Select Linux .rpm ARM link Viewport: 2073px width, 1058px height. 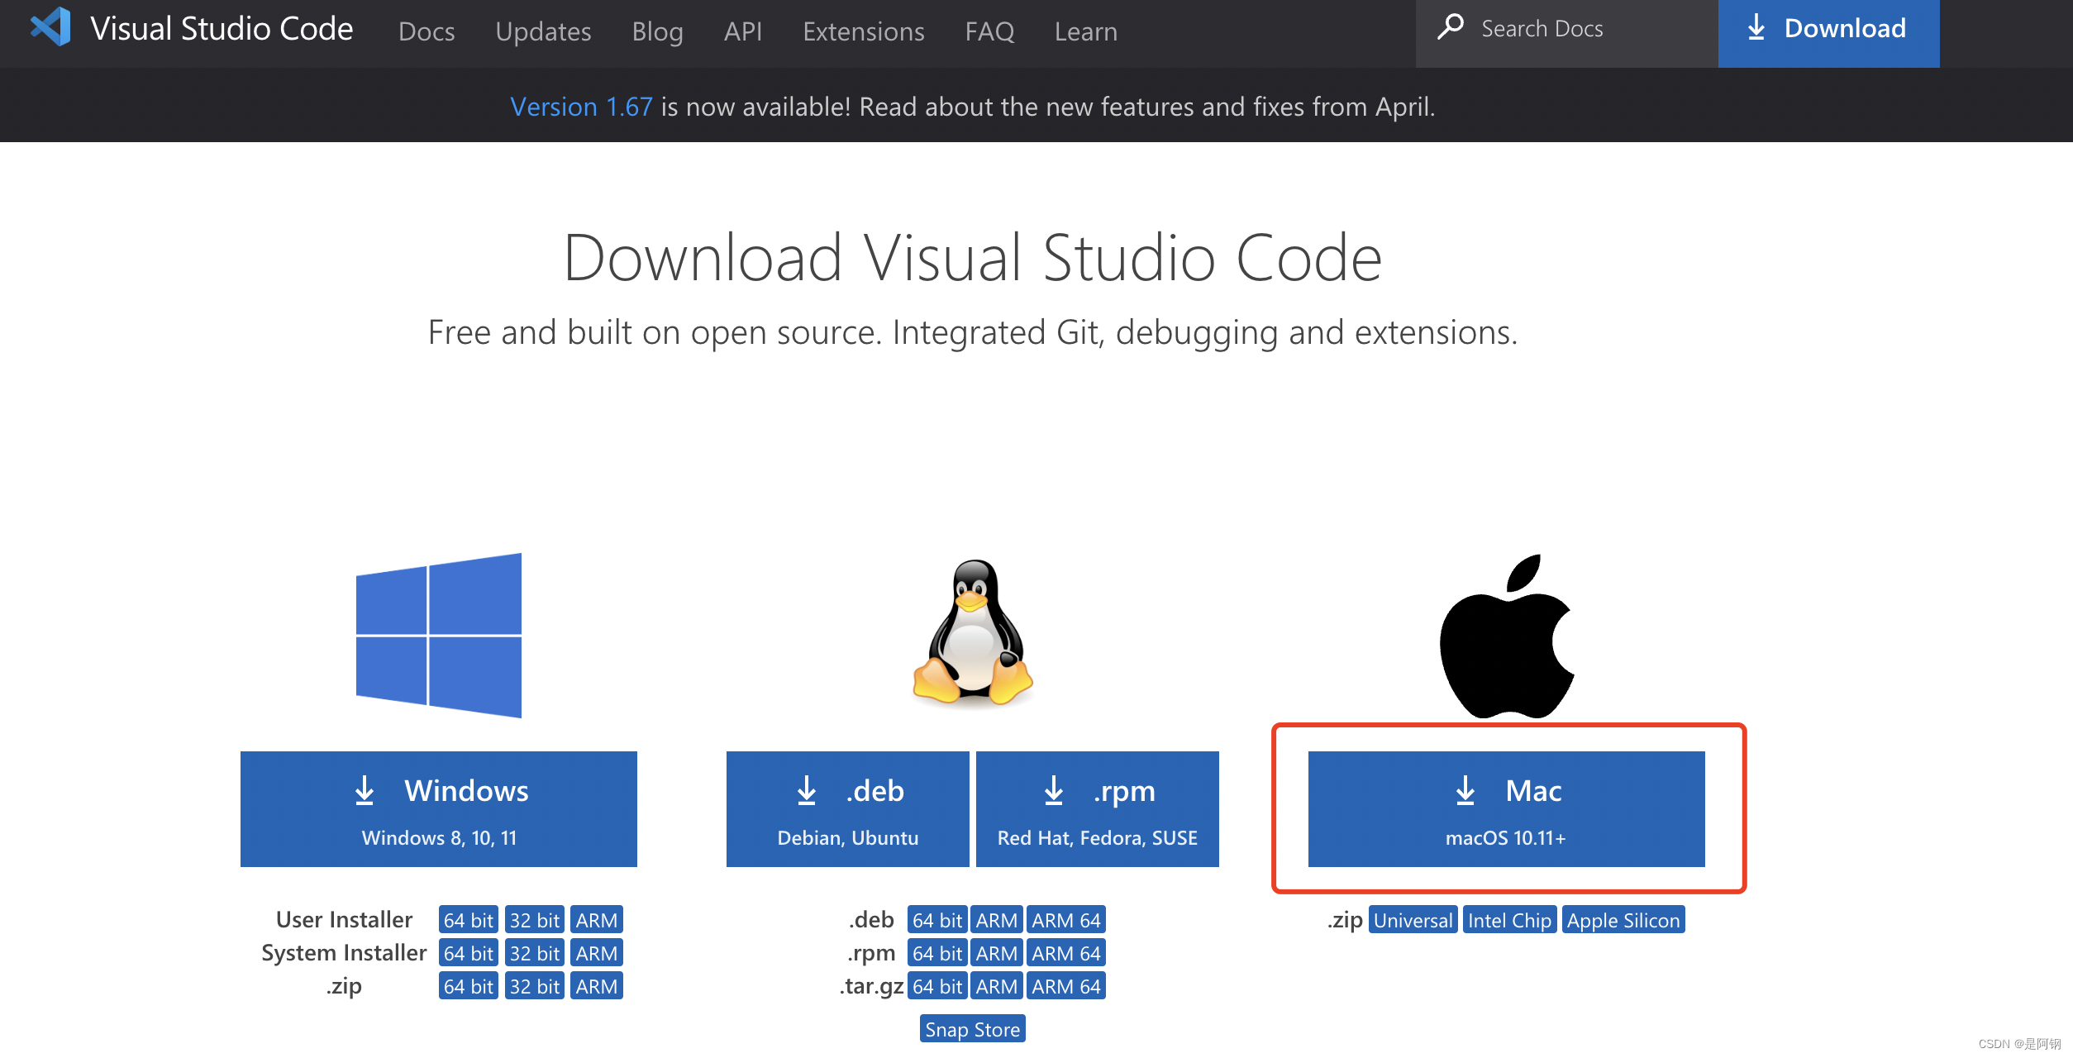[997, 953]
